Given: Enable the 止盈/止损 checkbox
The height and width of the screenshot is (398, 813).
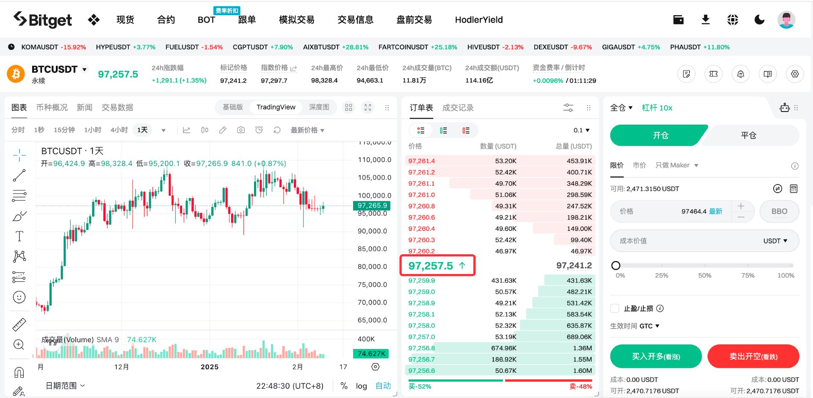Looking at the screenshot, I should pos(615,308).
